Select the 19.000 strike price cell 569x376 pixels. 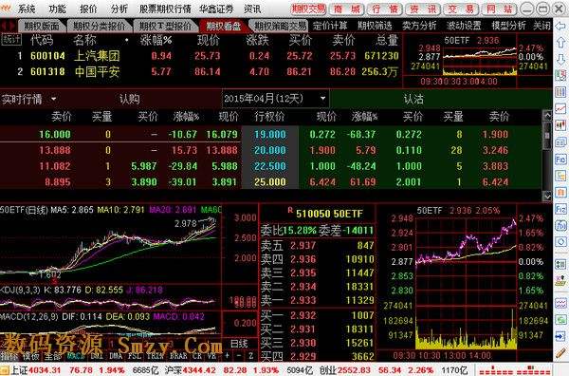[270, 135]
